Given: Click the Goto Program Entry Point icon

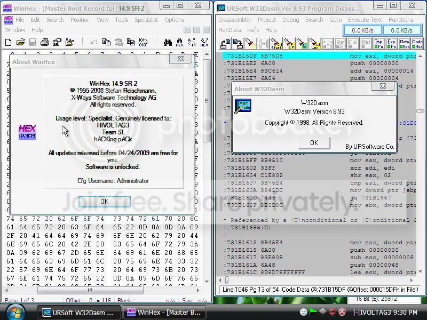Looking at the screenshot, I should click(x=289, y=44).
